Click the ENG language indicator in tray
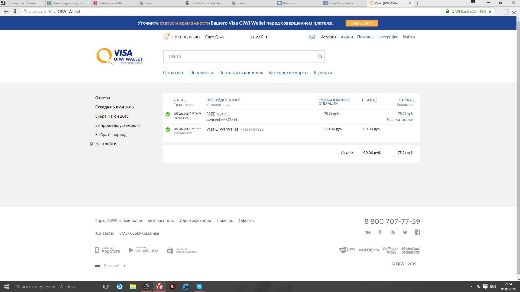This screenshot has width=520, height=292. coord(493,287)
